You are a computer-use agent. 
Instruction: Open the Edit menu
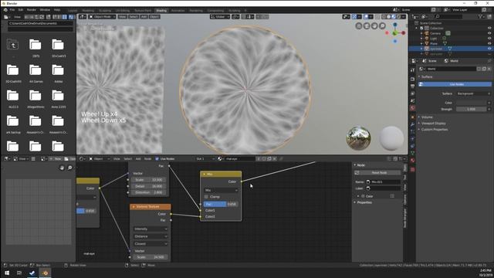[x=21, y=10]
